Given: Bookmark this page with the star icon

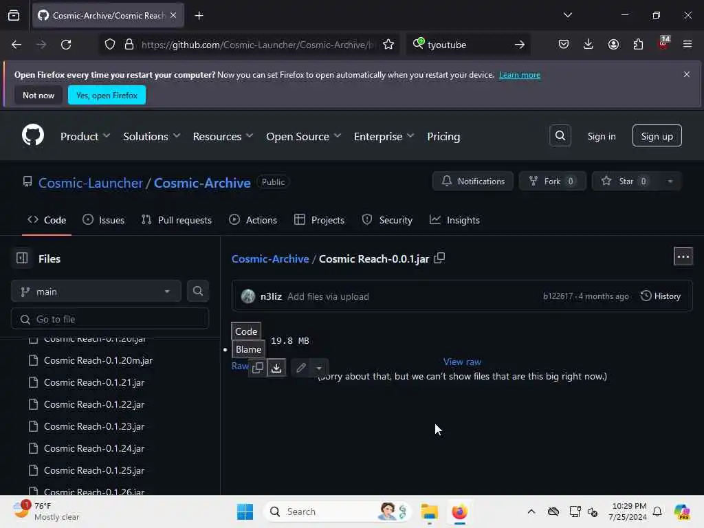Looking at the screenshot, I should [388, 45].
